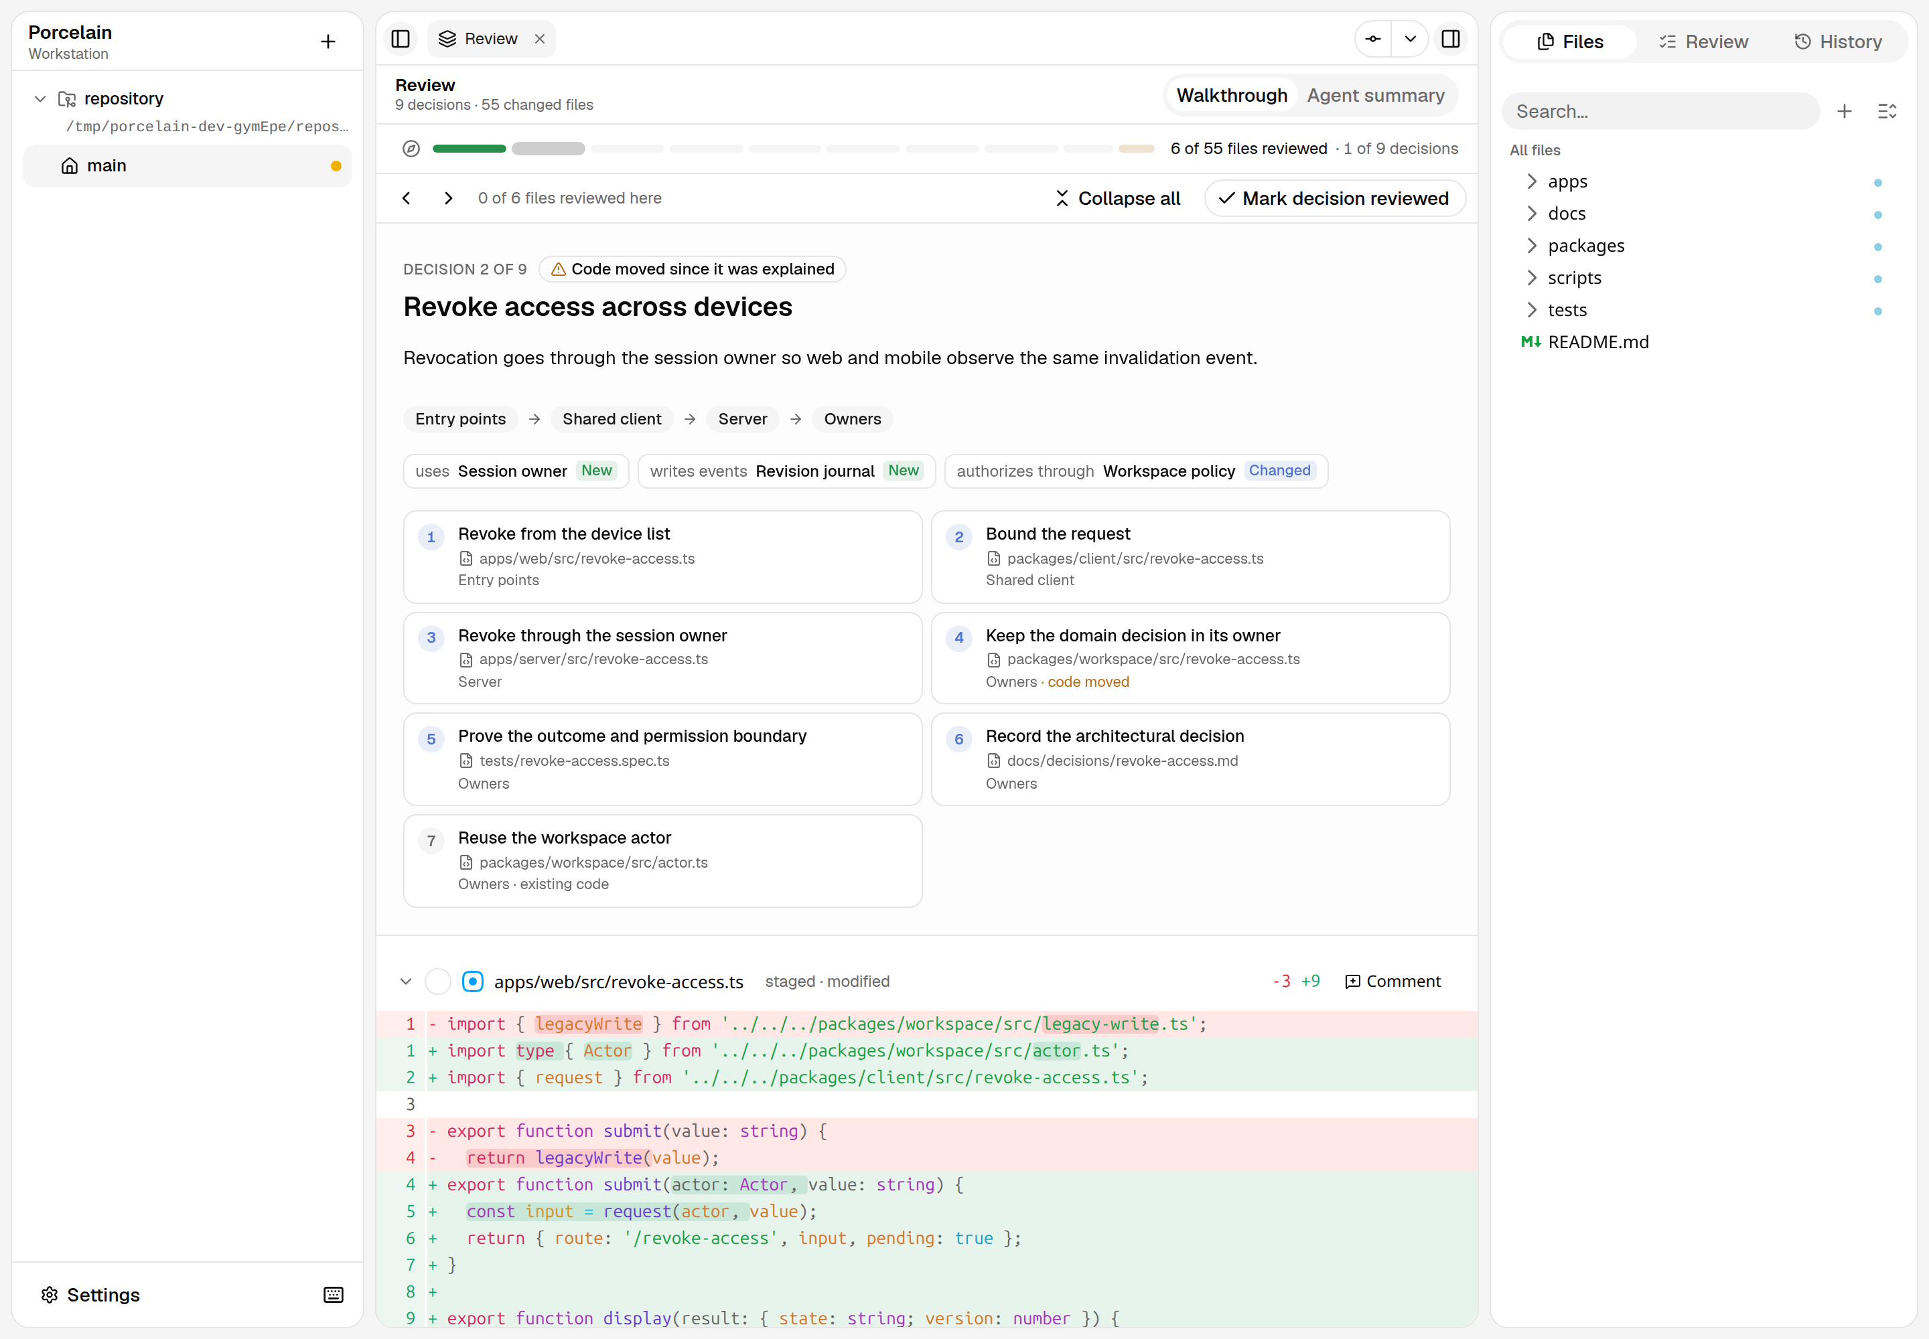Expand the apps folder
Screen dimensions: 1929x1339
pos(1703,181)
